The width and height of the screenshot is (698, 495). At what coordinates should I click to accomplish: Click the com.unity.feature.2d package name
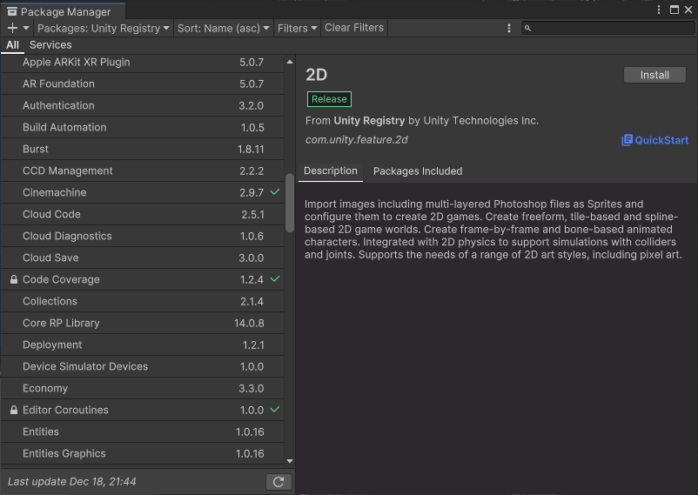tap(356, 140)
